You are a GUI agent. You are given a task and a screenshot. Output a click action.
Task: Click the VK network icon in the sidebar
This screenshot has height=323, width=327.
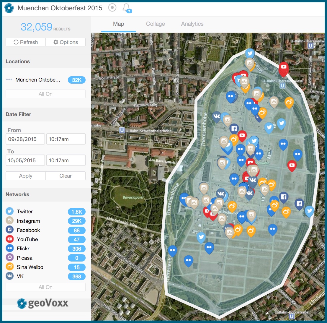(10, 276)
